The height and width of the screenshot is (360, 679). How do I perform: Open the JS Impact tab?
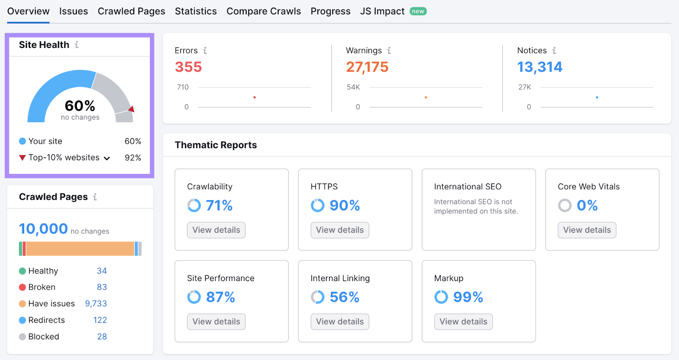click(382, 11)
